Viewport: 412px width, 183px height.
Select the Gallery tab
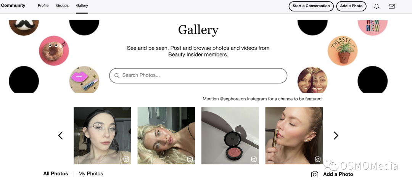pyautogui.click(x=82, y=5)
